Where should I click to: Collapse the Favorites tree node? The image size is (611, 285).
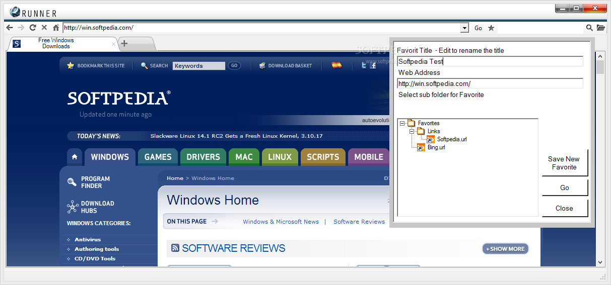(x=402, y=123)
